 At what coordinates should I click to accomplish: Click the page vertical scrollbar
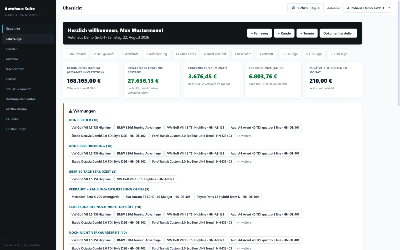point(398,54)
